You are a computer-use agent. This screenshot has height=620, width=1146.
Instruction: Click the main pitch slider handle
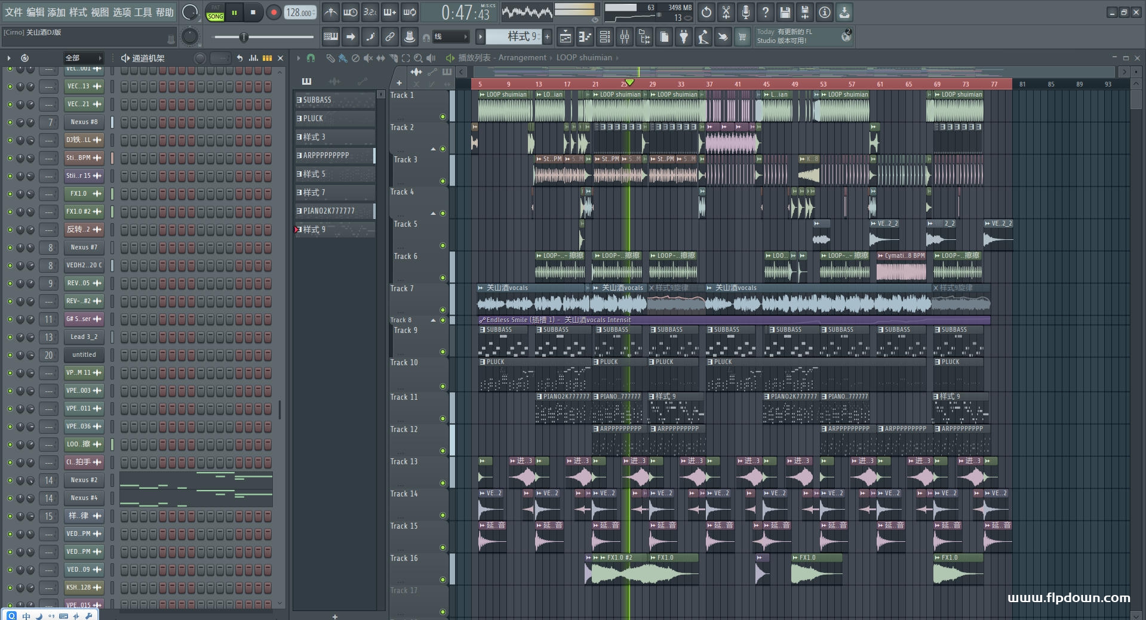tap(243, 37)
